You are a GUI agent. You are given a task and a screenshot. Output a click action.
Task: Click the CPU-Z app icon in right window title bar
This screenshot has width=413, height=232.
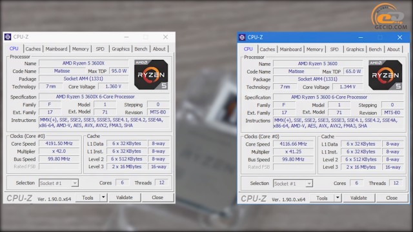[242, 37]
